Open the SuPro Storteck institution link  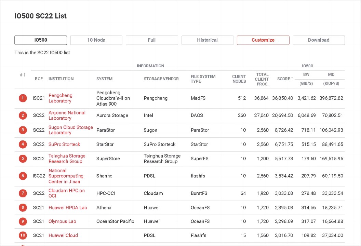64,144
